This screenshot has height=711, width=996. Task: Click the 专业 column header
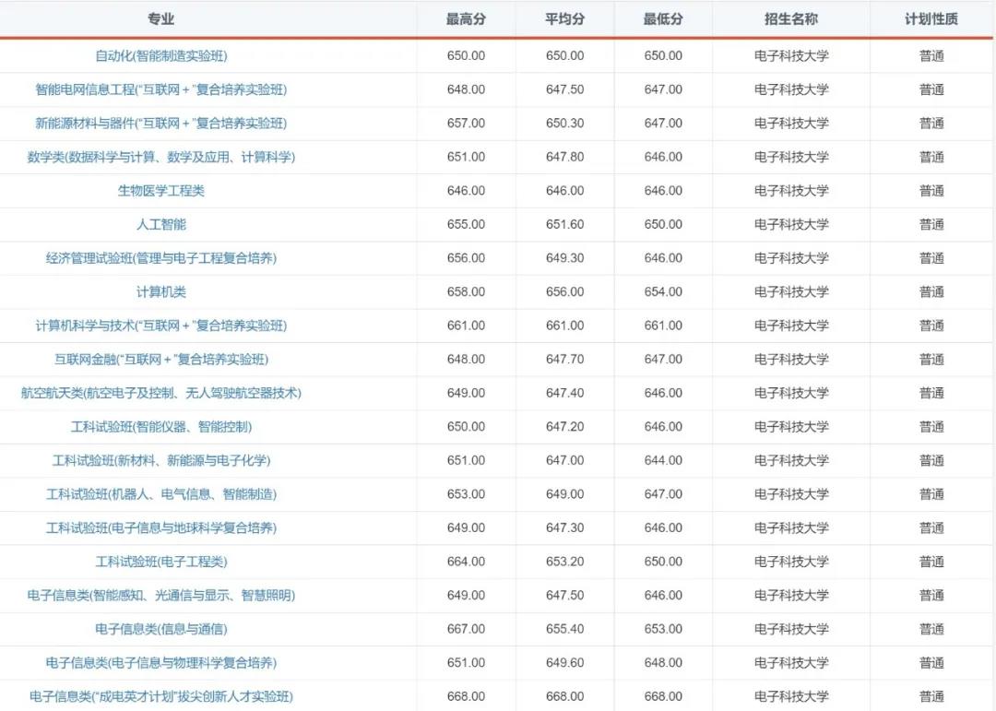pos(161,18)
